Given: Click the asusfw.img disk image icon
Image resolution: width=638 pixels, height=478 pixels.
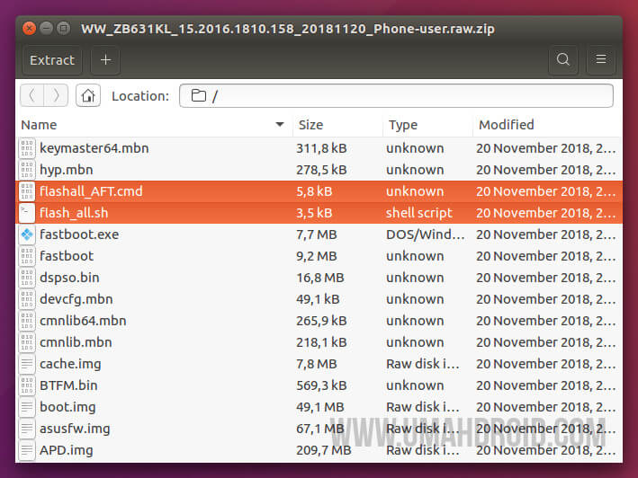Looking at the screenshot, I should (x=27, y=428).
